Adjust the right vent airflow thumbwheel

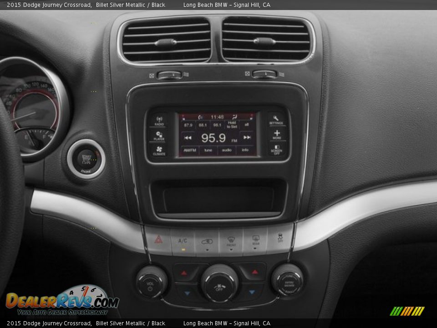pyautogui.click(x=264, y=74)
